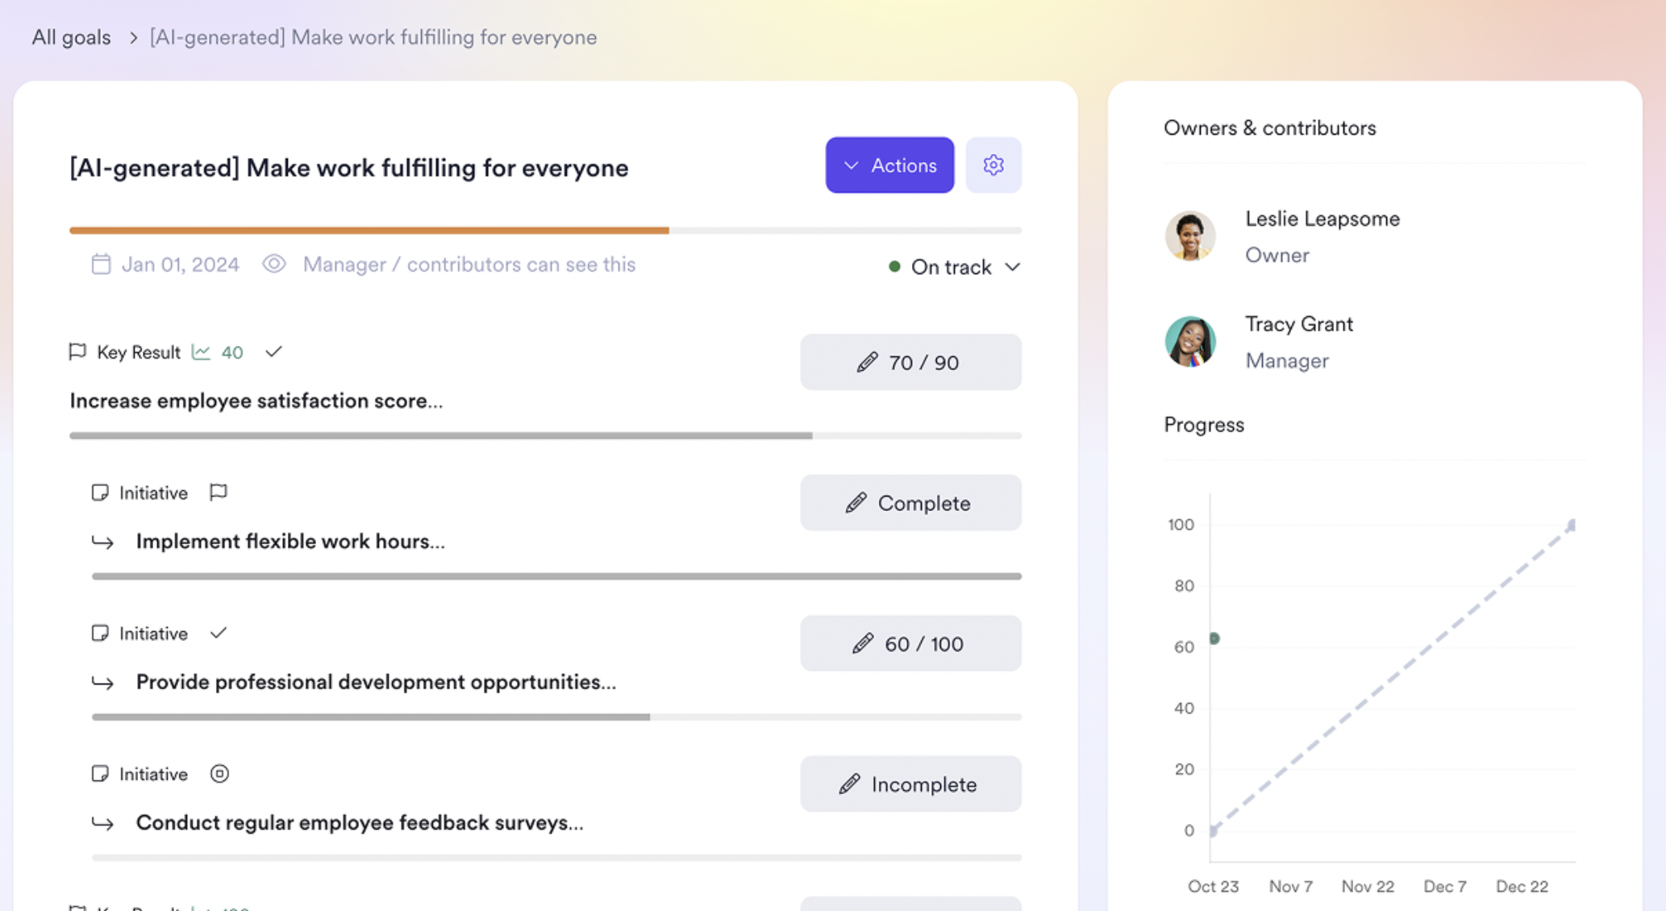Click the visibility eye icon near Manager / contributors
1666x911 pixels.
[x=274, y=264]
